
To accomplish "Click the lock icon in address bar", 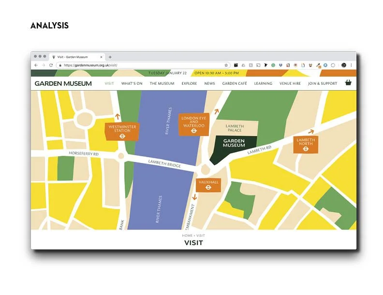I will [x=60, y=65].
